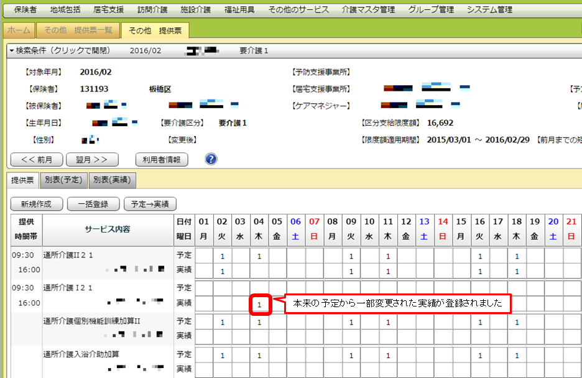The width and height of the screenshot is (582, 378).
Task: Switch to the ホーム tab
Action: (19, 30)
